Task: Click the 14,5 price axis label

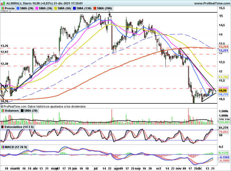Action: tap(222, 25)
